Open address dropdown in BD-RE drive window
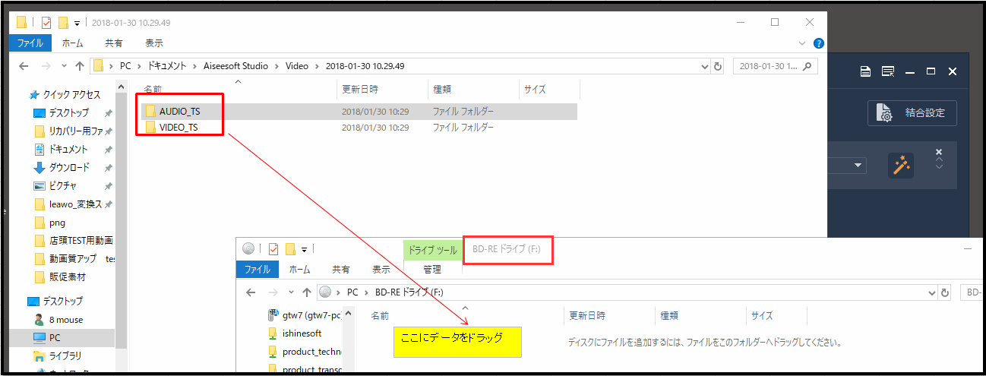This screenshot has width=986, height=376. [933, 292]
